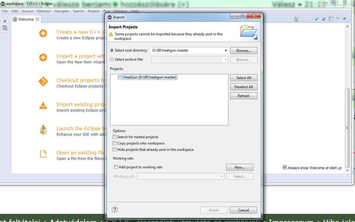Open Import a project link
The width and height of the screenshot is (355, 222).
pos(81,56)
